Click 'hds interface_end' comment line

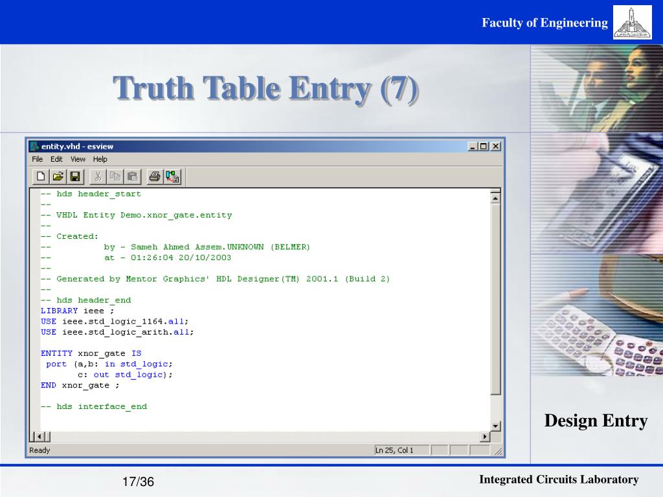(94, 406)
